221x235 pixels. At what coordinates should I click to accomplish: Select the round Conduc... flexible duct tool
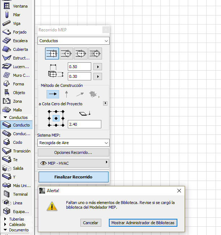click(x=17, y=134)
